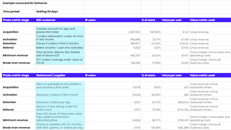Screen dimensions: 231x130
Task: Select '25+ orders; average order value' cell
Action: (x=60, y=61)
